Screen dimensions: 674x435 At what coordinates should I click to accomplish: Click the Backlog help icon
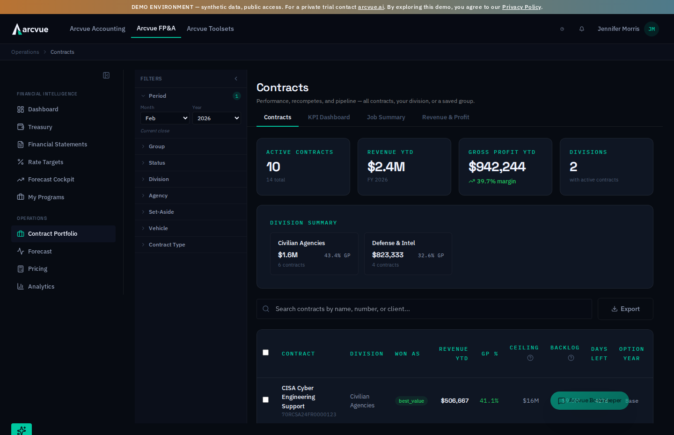pyautogui.click(x=571, y=358)
